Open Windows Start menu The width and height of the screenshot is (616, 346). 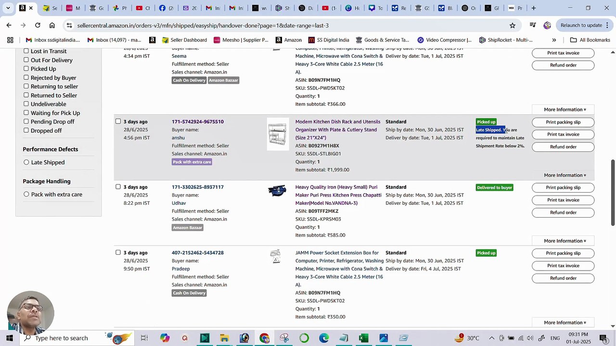click(x=10, y=338)
